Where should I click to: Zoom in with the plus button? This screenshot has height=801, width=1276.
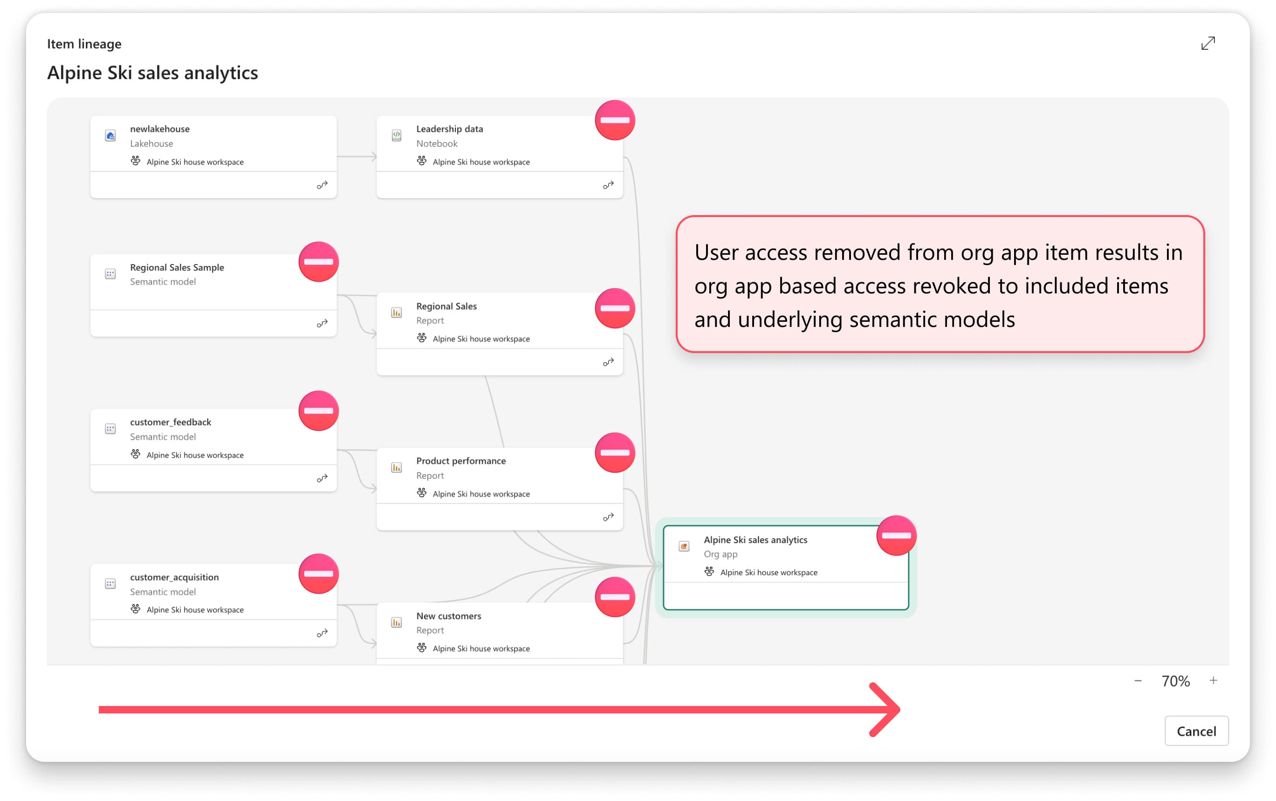coord(1213,680)
